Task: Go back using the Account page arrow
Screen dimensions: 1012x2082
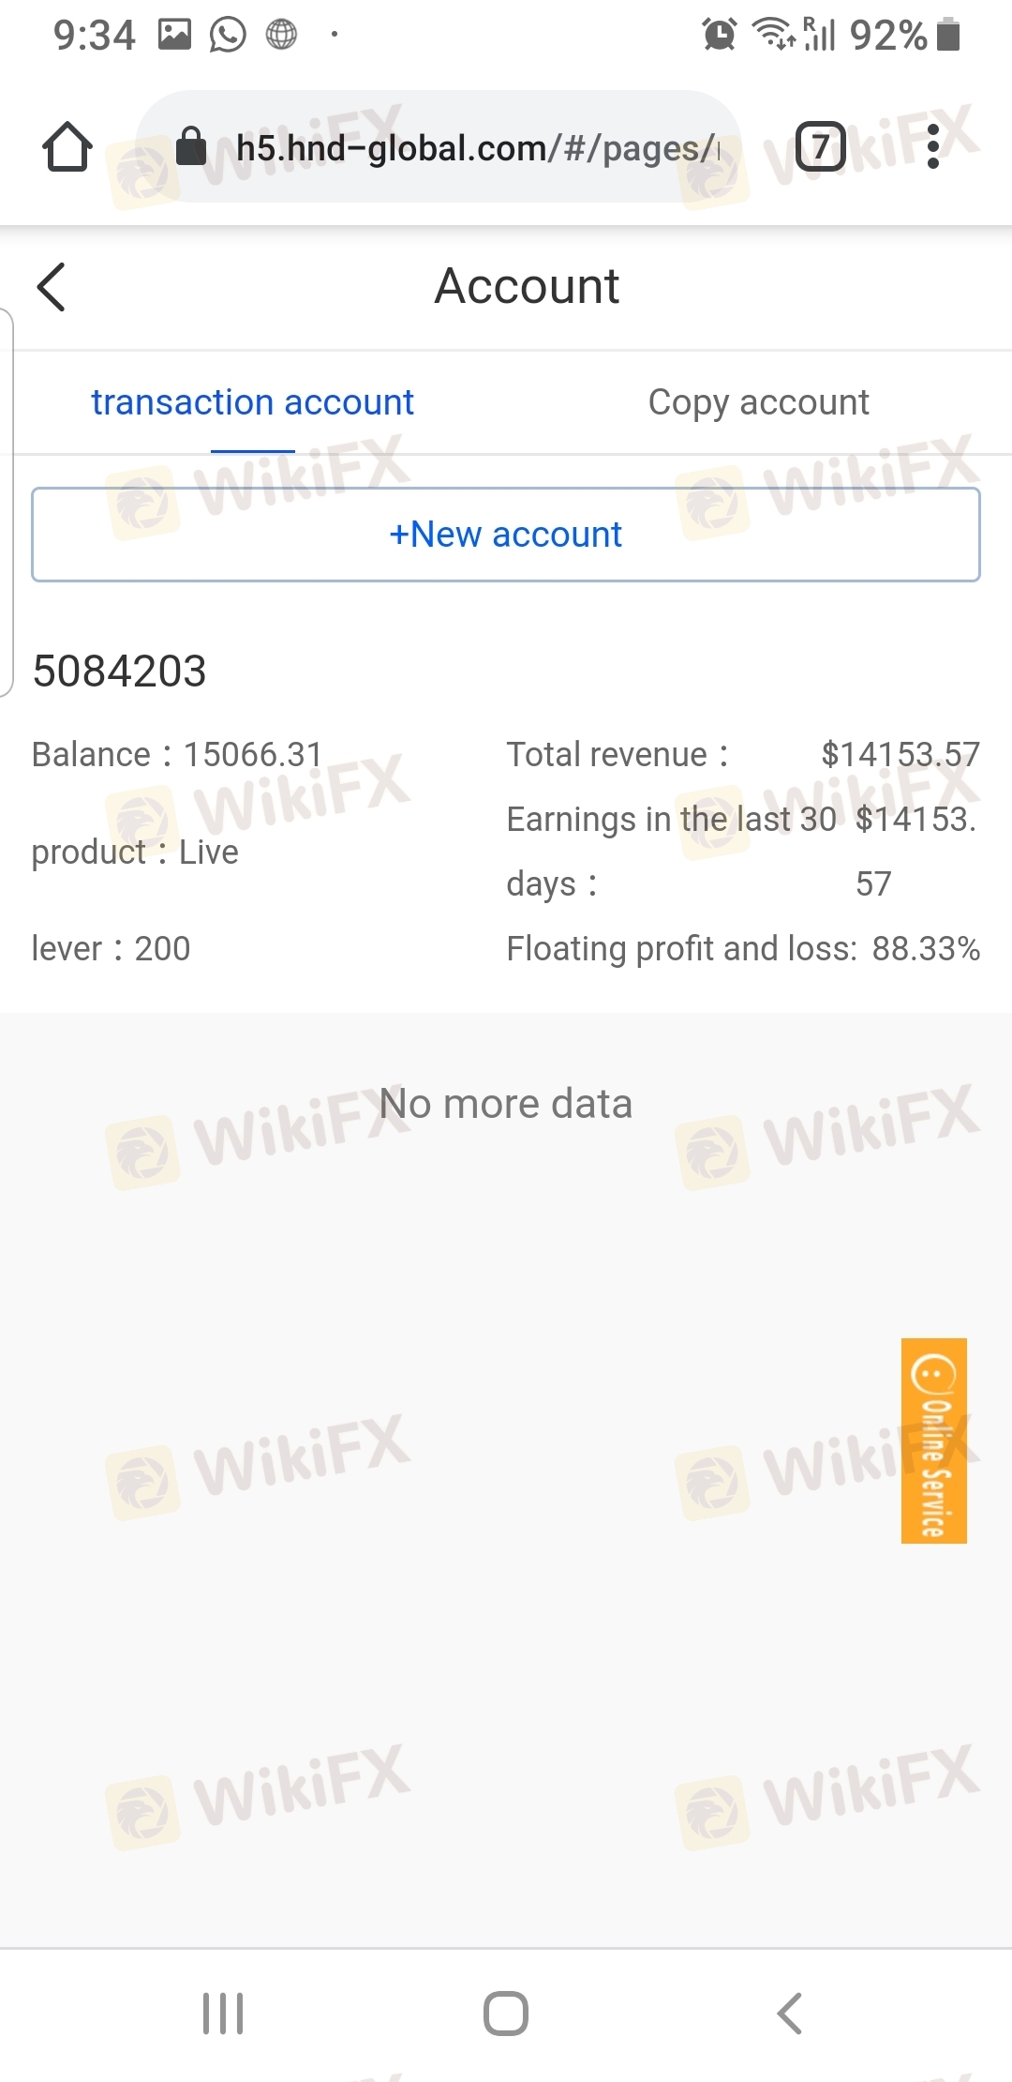Action: coord(52,286)
